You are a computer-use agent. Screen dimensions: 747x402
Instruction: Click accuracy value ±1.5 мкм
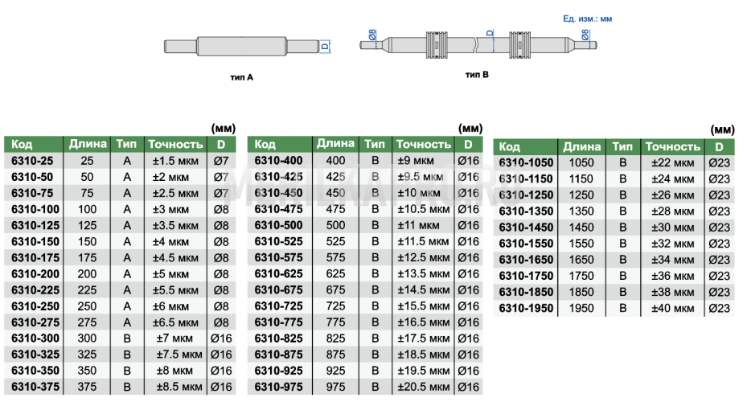pos(176,161)
